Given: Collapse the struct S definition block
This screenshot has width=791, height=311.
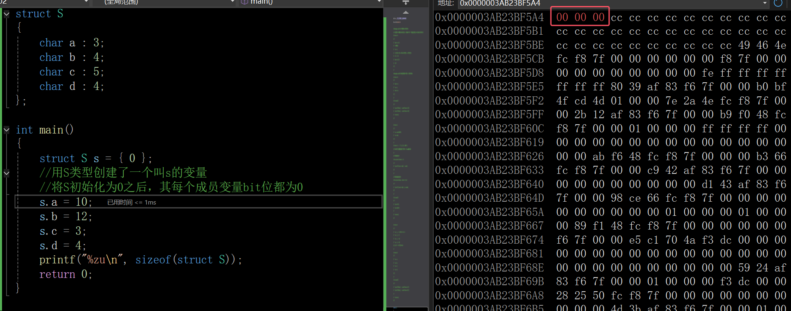Looking at the screenshot, I should (x=6, y=14).
